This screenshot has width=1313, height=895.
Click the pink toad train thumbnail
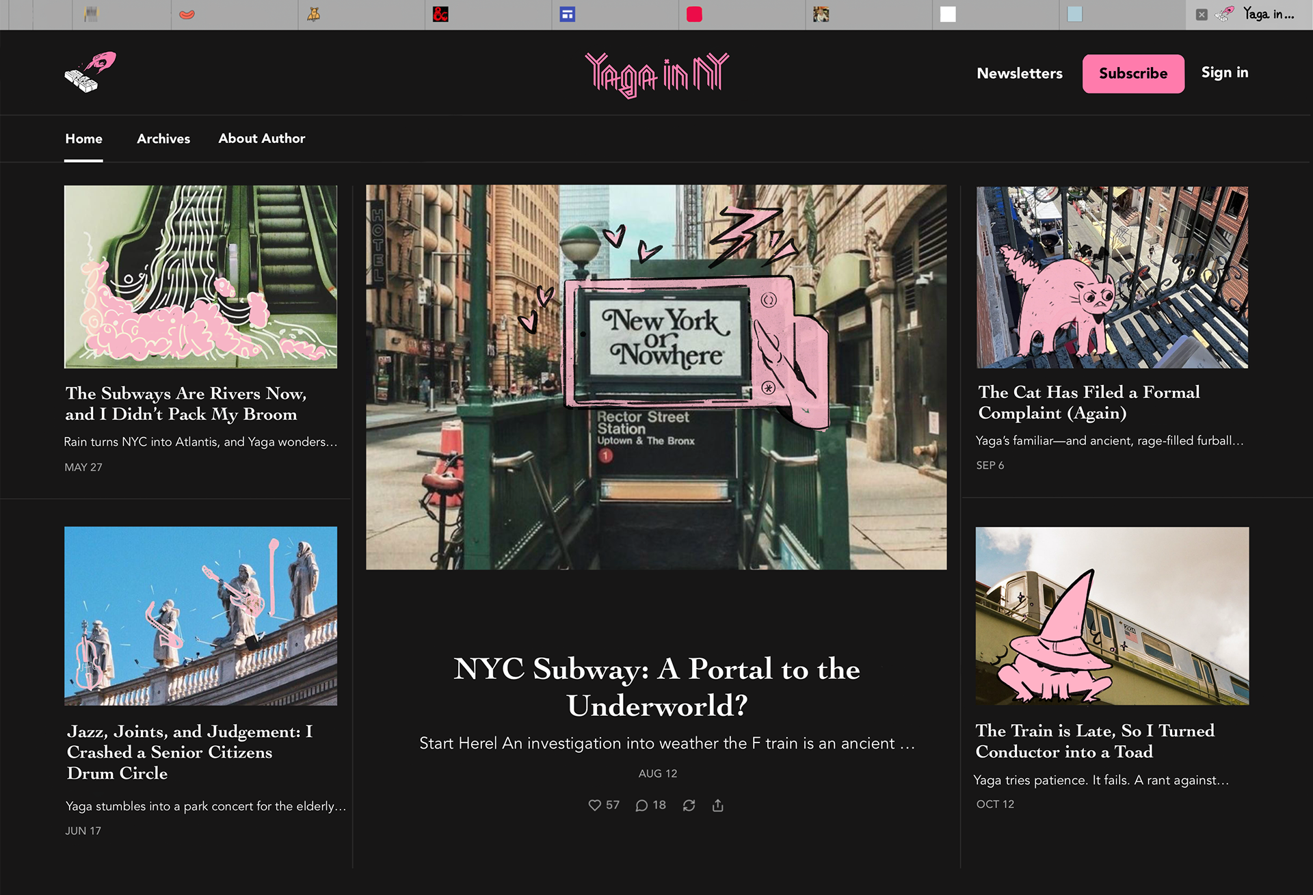1111,615
